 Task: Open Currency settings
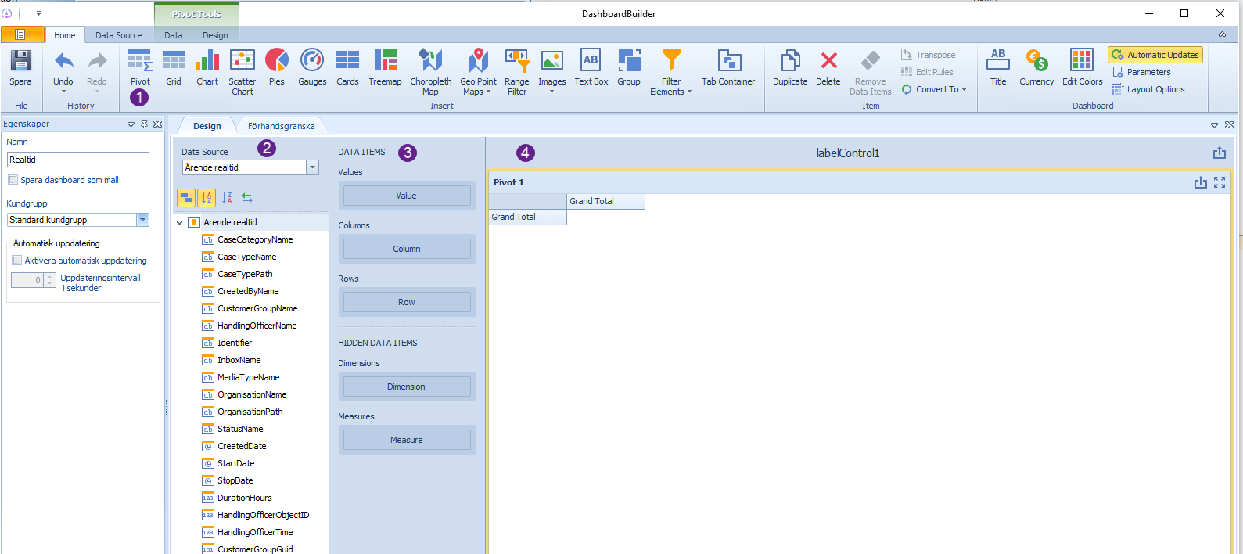(x=1036, y=68)
